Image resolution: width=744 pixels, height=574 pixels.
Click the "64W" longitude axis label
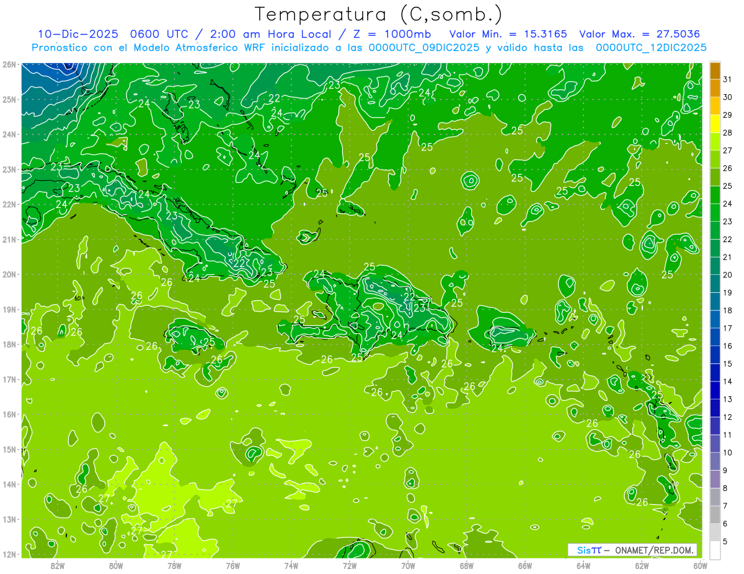[x=583, y=565]
